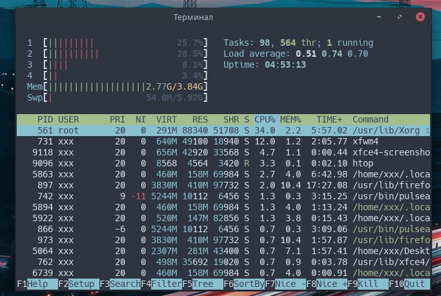Screen dimensions: 441x296
Task: Select process row with PID 973
Action: (x=223, y=240)
